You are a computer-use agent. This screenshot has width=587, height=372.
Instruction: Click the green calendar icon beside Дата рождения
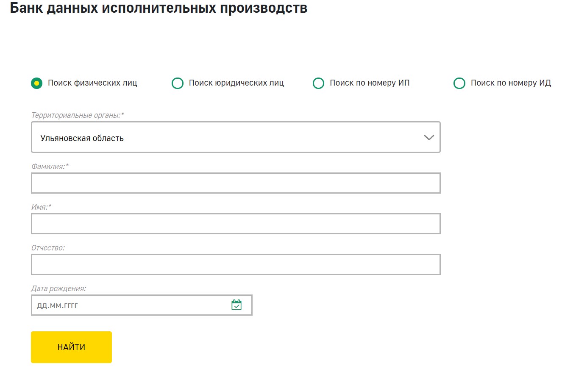[x=237, y=305]
